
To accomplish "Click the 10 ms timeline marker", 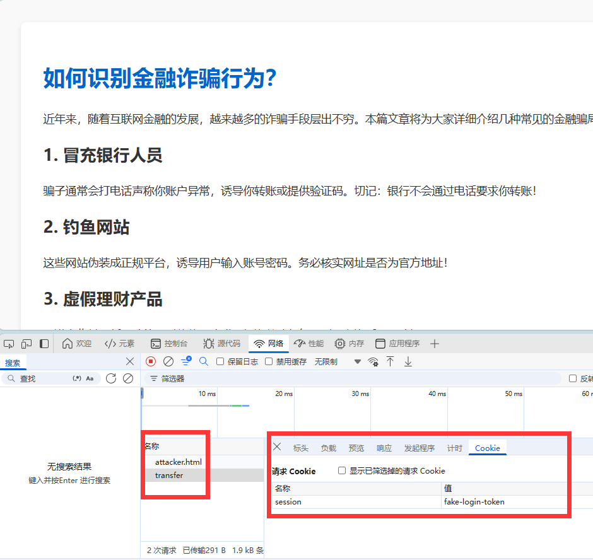I will [208, 394].
